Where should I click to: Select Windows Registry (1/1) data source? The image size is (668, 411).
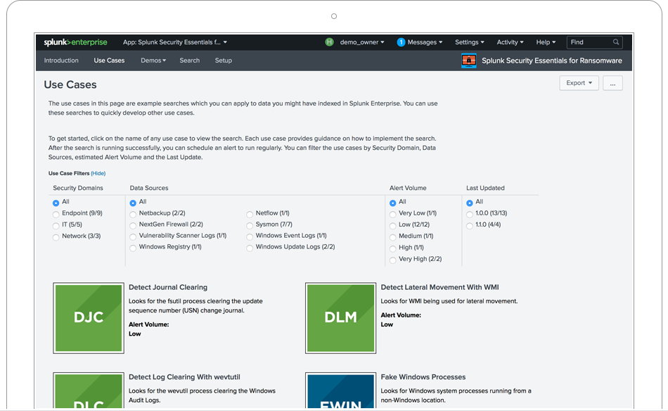133,248
